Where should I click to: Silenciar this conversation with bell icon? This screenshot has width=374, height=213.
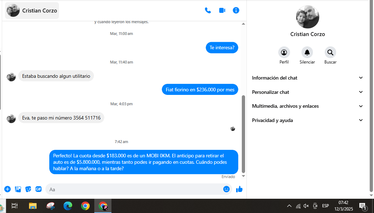[307, 52]
